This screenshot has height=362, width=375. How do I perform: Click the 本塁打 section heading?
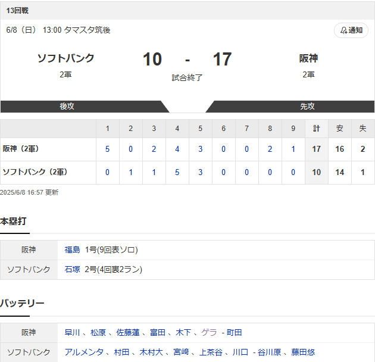tap(13, 221)
